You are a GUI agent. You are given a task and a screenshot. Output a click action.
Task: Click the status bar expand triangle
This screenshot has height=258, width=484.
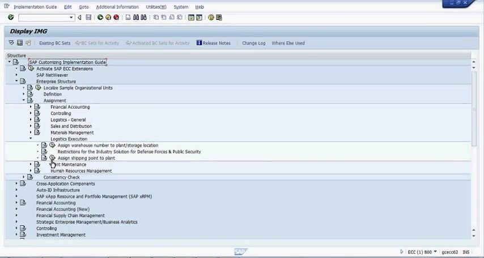[x=402, y=252]
